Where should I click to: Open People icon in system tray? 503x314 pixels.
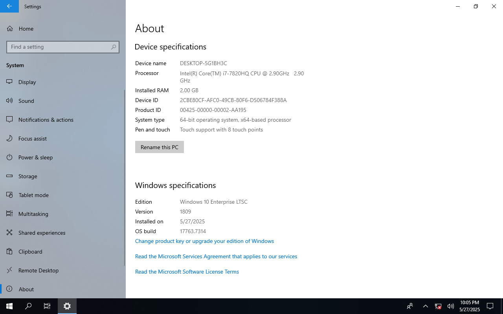(410, 306)
